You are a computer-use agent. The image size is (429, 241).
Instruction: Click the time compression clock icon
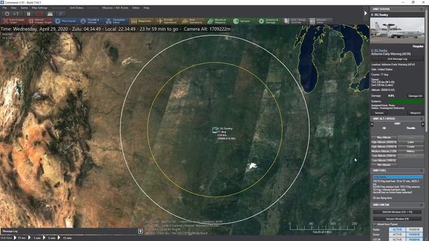(x=7, y=13)
